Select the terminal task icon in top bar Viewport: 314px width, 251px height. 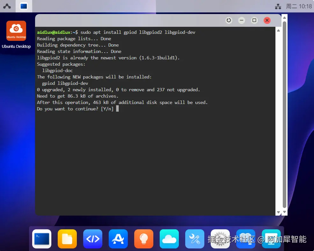(x=24, y=6)
